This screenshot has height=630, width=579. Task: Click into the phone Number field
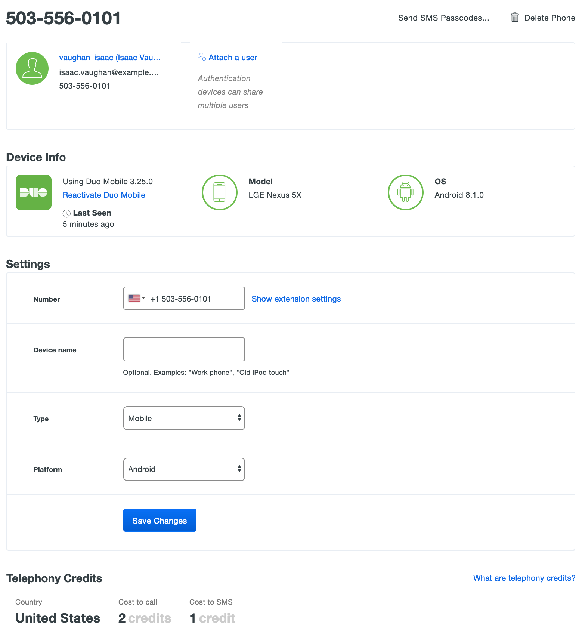click(194, 299)
